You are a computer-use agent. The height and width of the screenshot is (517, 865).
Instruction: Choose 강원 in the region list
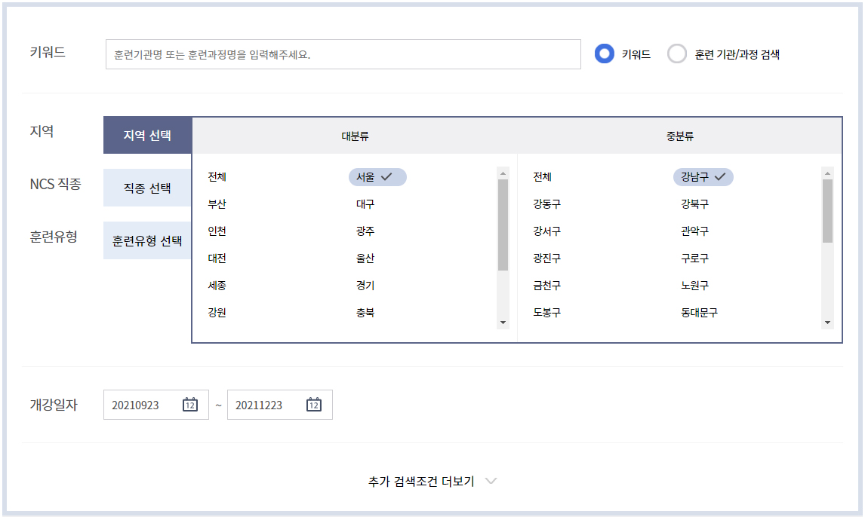tap(217, 312)
